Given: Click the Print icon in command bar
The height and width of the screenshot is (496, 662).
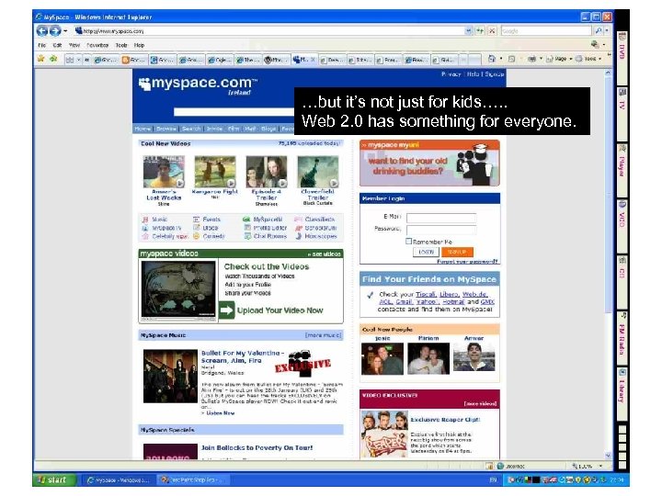Looking at the screenshot, I should [532, 59].
